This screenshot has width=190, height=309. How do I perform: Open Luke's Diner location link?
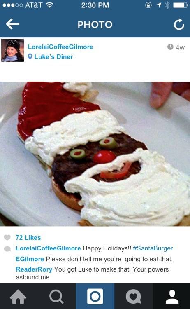[x=53, y=57]
